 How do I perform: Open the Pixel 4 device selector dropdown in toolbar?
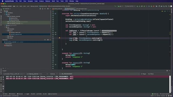coord(130,6)
